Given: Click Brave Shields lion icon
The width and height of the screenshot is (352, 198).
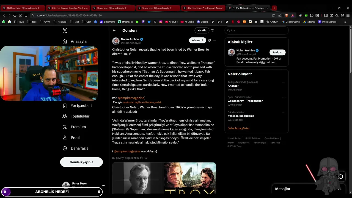Looking at the screenshot, I should [287, 15].
